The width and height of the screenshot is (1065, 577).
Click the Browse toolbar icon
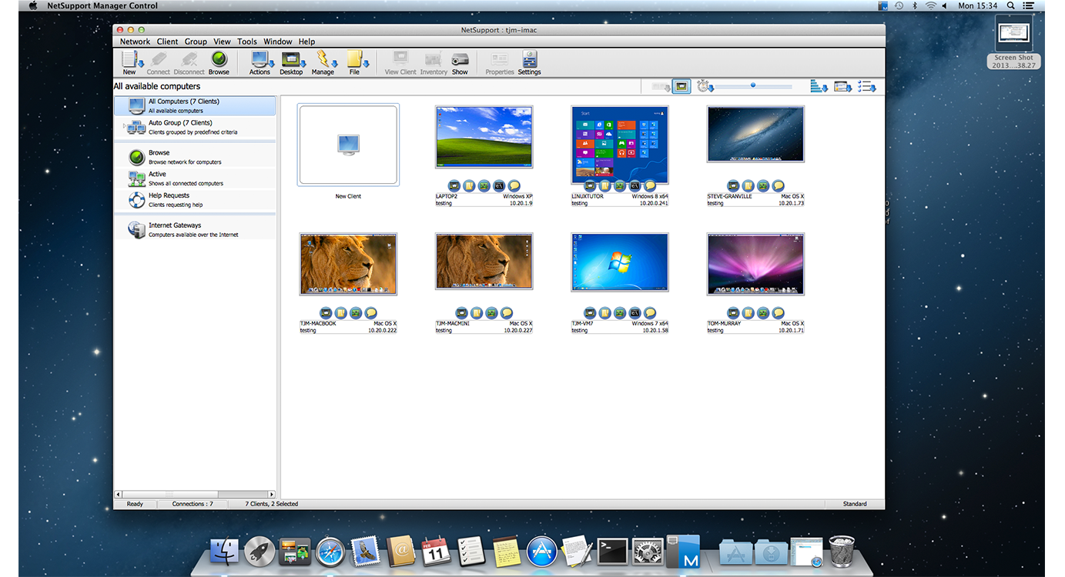click(x=219, y=61)
